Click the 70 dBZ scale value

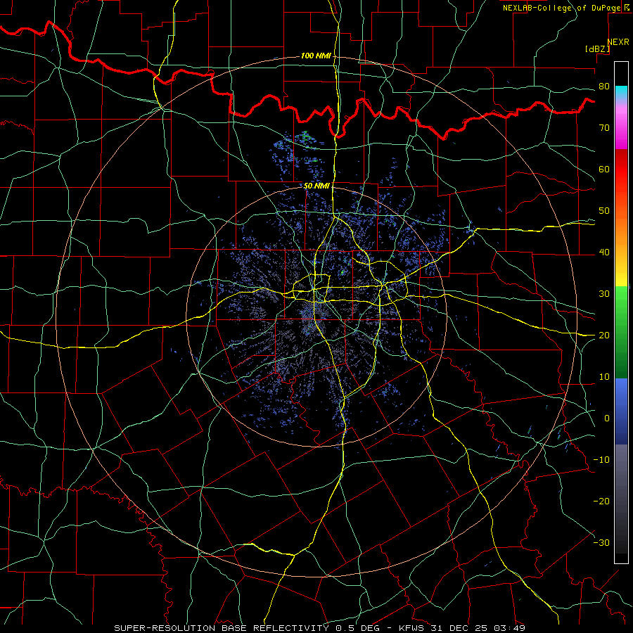pos(604,128)
